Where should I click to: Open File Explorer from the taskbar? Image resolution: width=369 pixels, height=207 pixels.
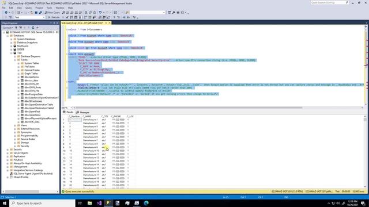point(90,203)
